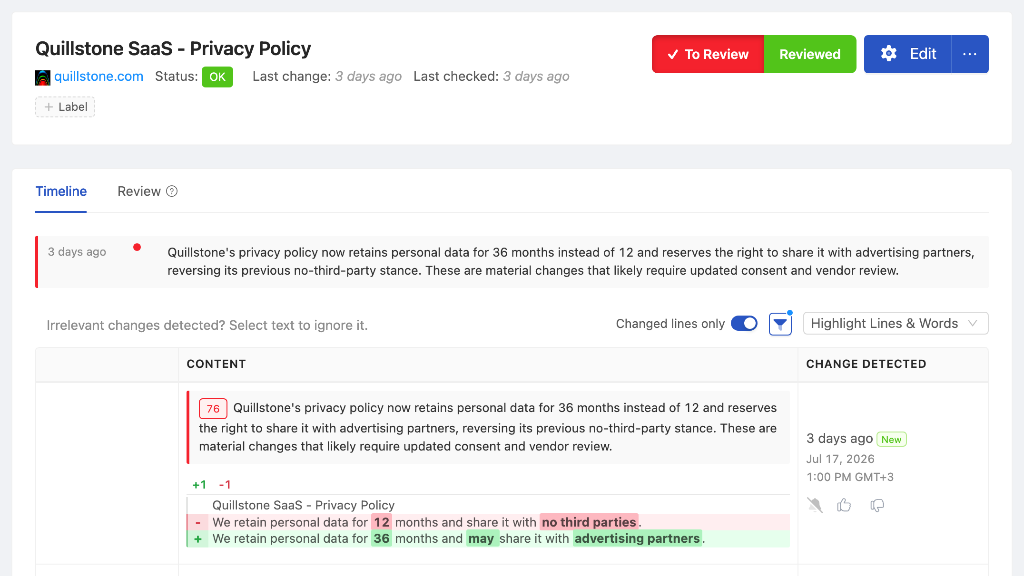Click the red unread dot marker
Viewport: 1024px width, 576px height.
pos(137,247)
